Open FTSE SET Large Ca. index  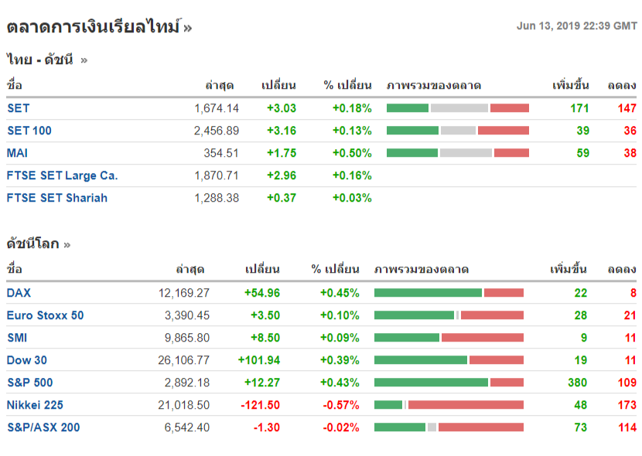(x=63, y=175)
